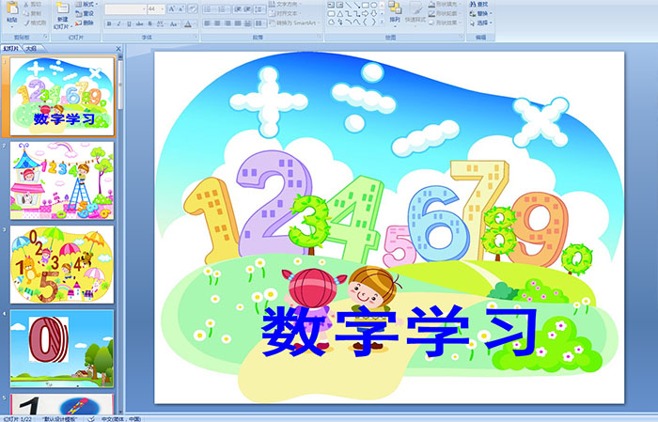
Task: Open the font color swatch (A)
Action: click(189, 23)
